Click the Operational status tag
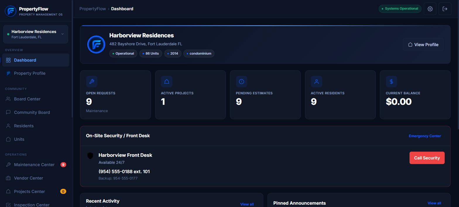The image size is (459, 207). pyautogui.click(x=123, y=53)
